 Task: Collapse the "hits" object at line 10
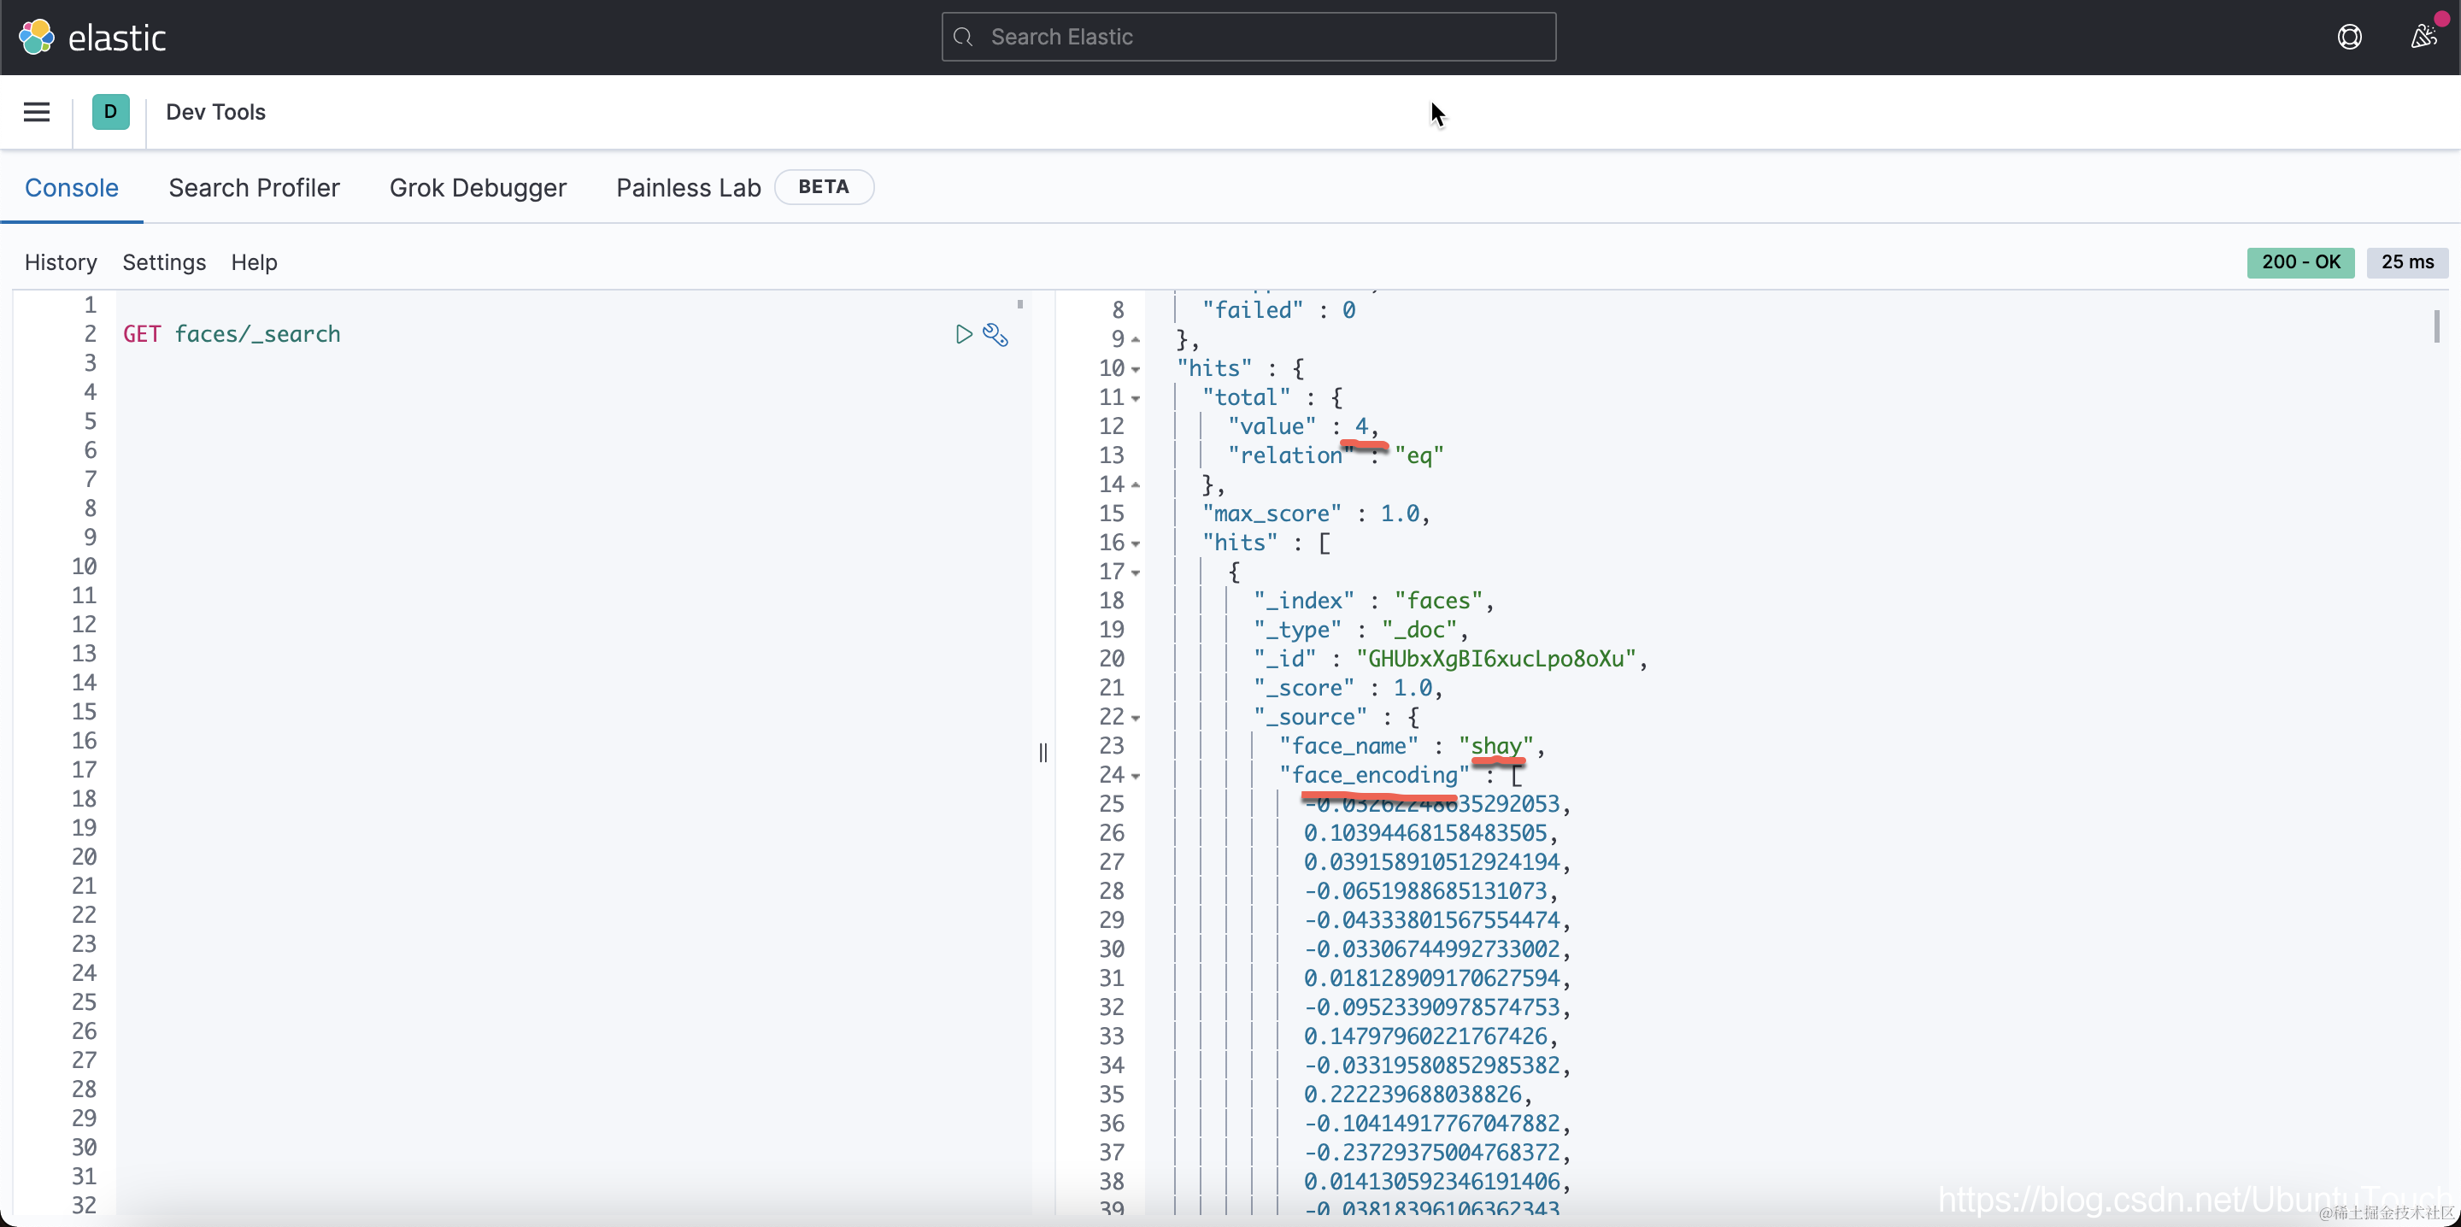coord(1136,370)
